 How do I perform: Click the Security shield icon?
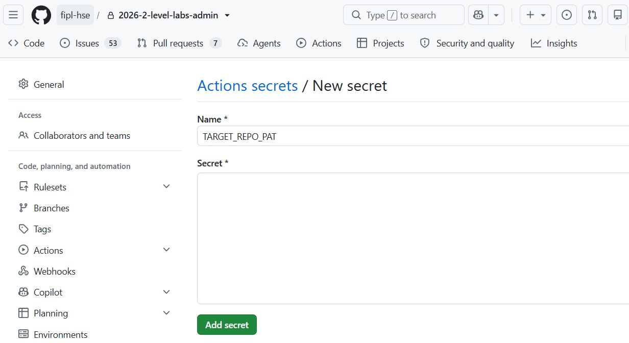click(425, 43)
